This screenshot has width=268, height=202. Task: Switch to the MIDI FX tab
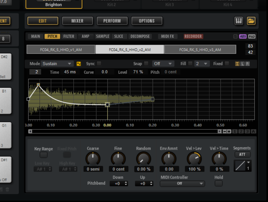(x=167, y=36)
